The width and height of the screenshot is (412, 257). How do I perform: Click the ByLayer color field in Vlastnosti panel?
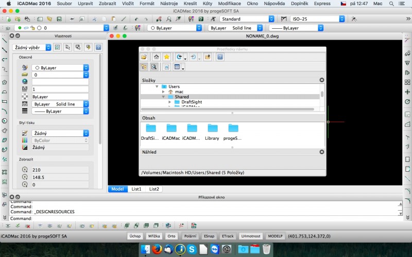pos(60,68)
